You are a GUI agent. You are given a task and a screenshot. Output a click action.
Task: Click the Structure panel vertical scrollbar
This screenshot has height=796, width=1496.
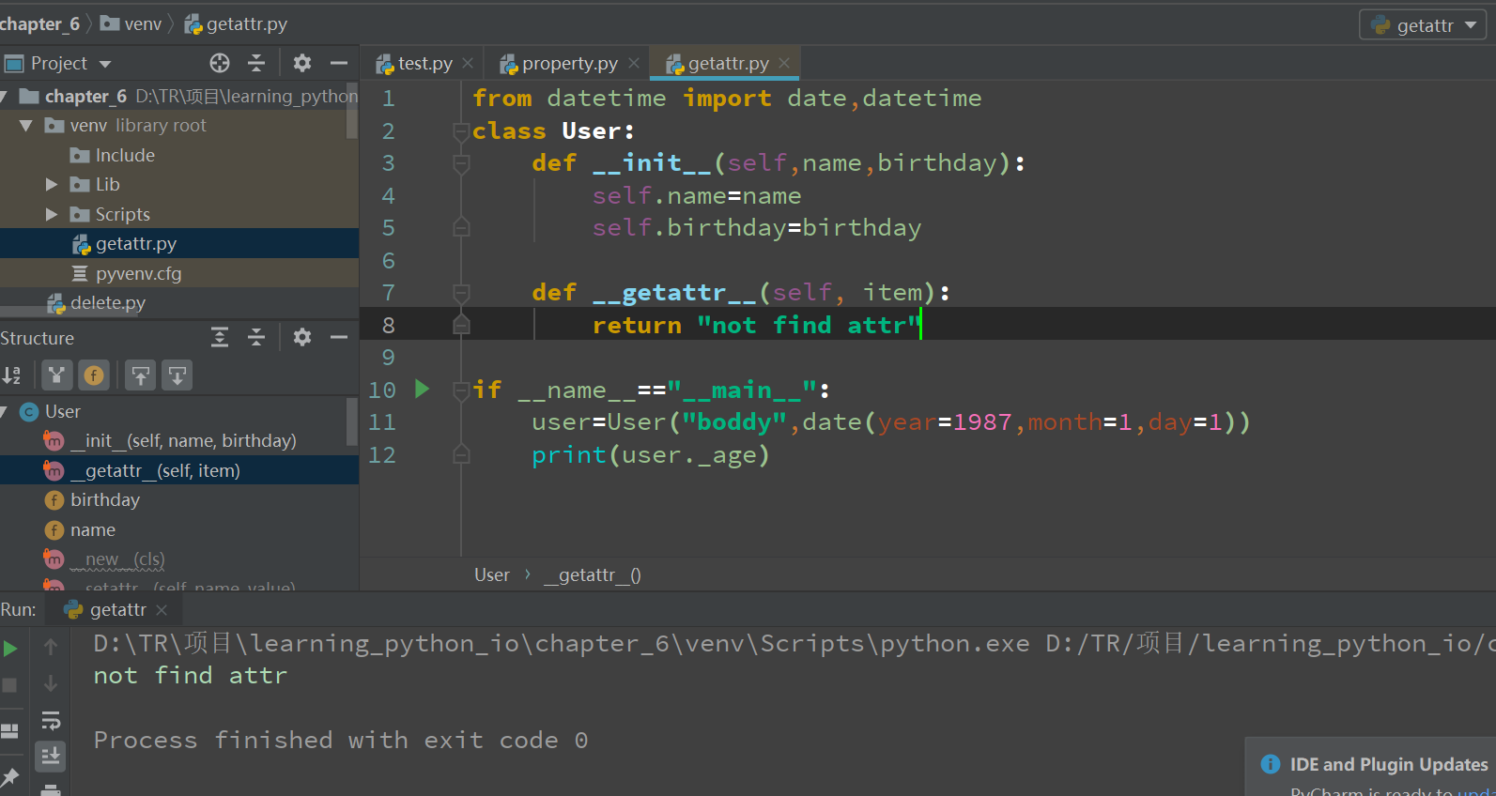tap(352, 421)
